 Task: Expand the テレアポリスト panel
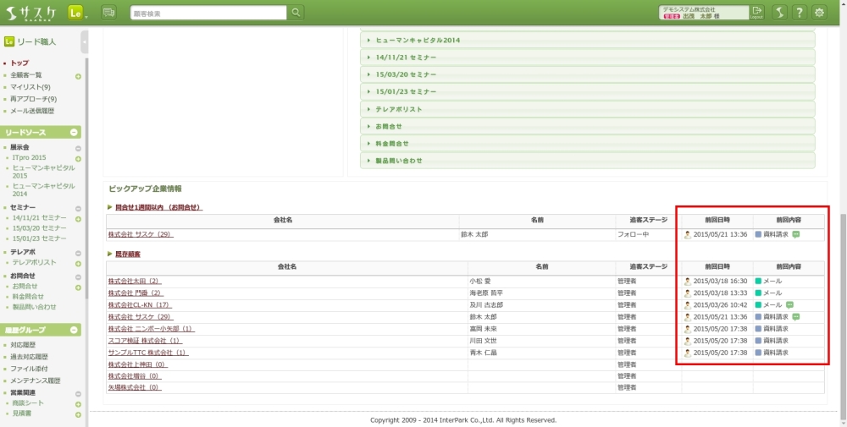399,109
